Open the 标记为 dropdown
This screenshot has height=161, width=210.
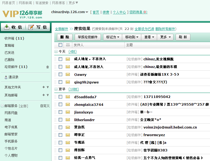click(x=113, y=37)
